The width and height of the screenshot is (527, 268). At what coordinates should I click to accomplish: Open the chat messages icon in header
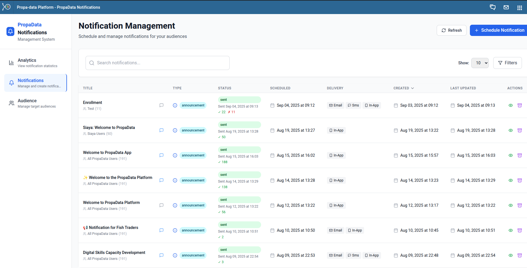(x=492, y=7)
